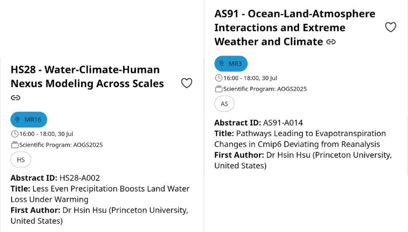Click program stack icon in AS91 card
The width and height of the screenshot is (408, 232).
(219, 89)
